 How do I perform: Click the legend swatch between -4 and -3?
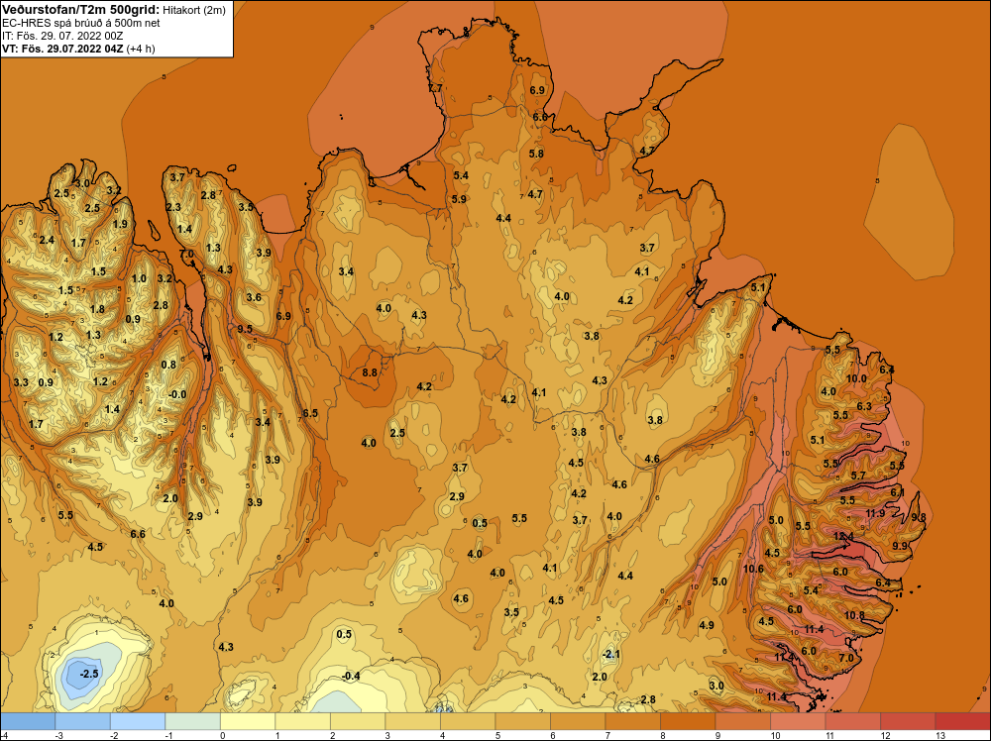click(28, 721)
